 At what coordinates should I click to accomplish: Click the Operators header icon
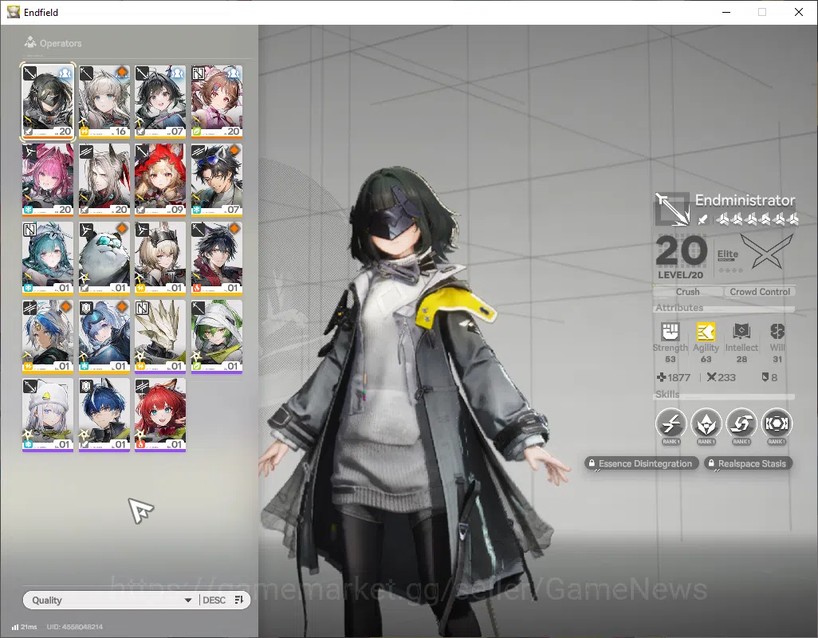(30, 42)
